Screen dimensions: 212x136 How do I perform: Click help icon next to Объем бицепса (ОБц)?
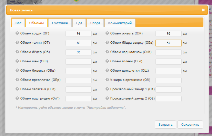tap(17, 70)
